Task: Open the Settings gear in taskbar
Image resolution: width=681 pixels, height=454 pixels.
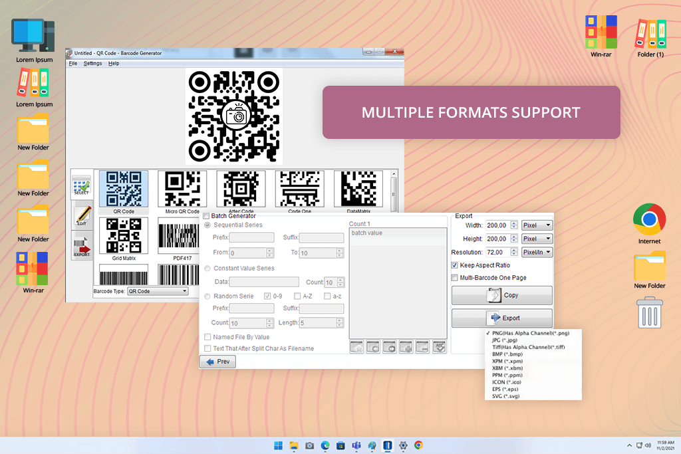Action: coord(403,445)
